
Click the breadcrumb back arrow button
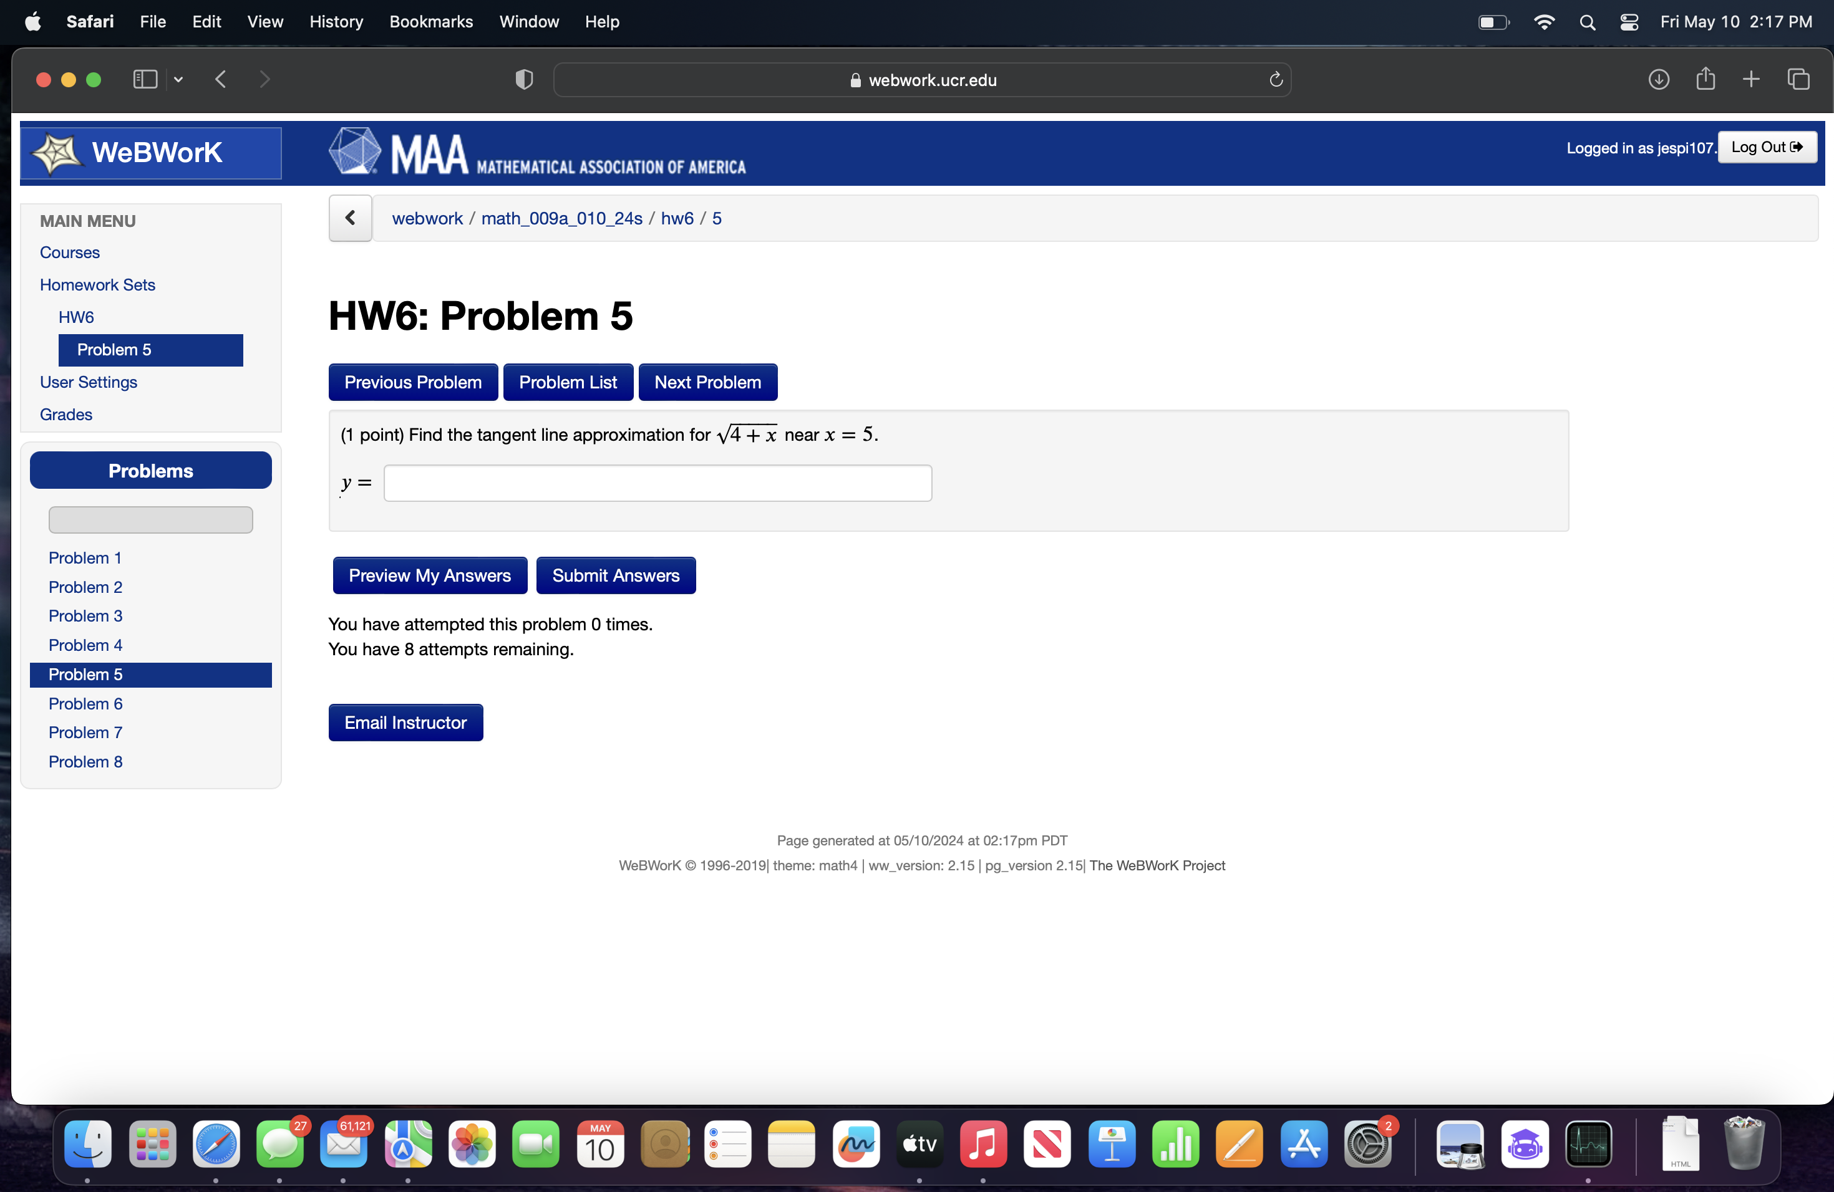pos(351,218)
